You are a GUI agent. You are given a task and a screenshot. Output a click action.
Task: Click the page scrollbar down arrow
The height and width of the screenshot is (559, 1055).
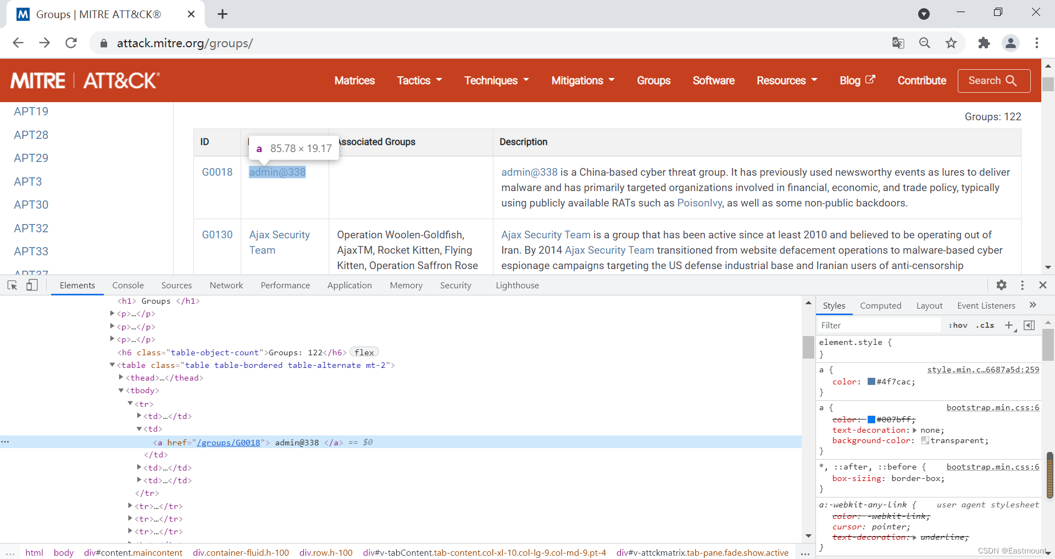click(1048, 267)
